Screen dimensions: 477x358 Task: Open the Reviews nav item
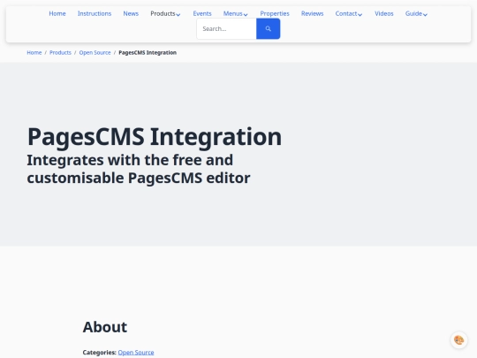pyautogui.click(x=312, y=13)
